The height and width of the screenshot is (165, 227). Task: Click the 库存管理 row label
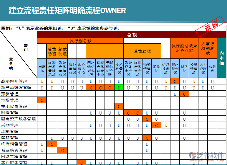click(10, 138)
